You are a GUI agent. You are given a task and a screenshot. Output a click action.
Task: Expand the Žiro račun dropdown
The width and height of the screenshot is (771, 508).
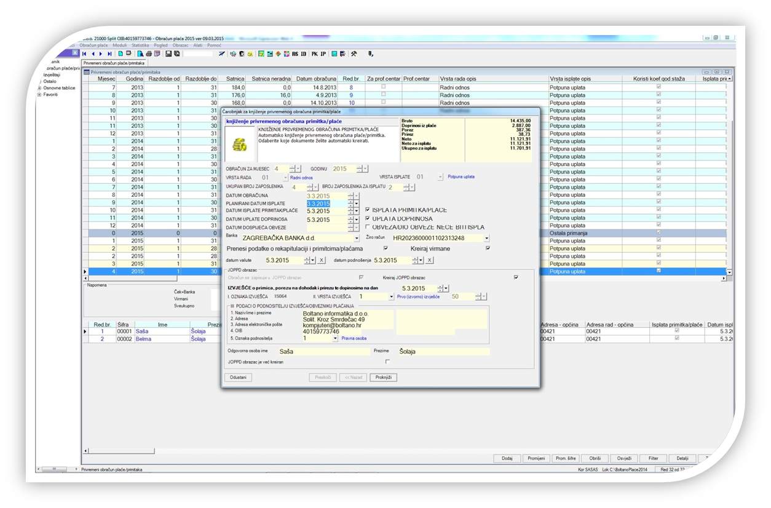(x=487, y=238)
